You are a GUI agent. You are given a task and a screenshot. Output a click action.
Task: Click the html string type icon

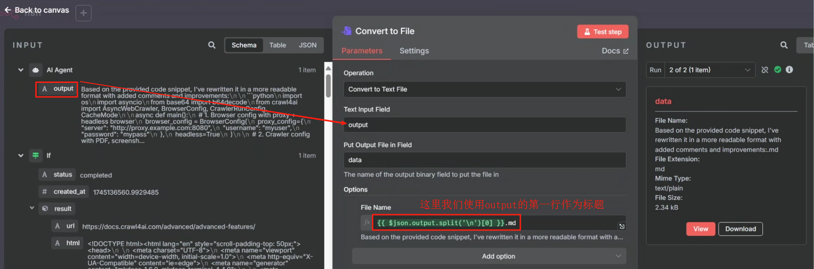pyautogui.click(x=57, y=243)
